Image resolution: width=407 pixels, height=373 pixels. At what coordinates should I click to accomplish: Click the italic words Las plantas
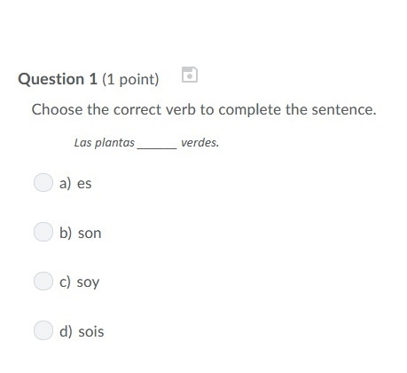(x=105, y=143)
